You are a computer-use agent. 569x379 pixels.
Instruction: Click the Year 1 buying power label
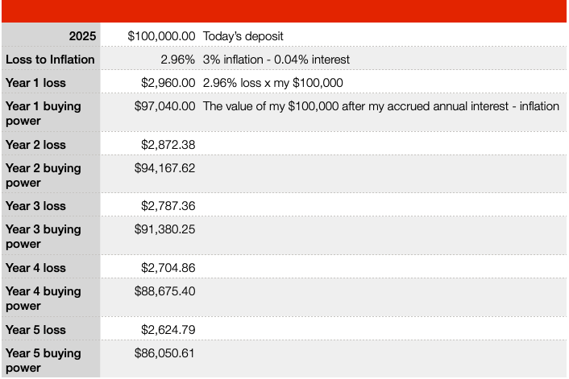[43, 113]
